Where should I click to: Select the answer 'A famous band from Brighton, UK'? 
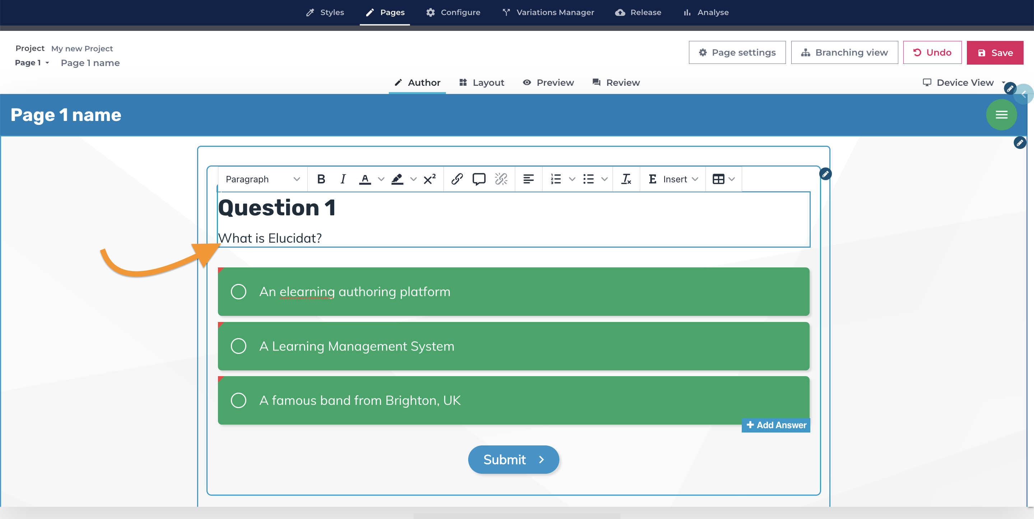point(513,400)
